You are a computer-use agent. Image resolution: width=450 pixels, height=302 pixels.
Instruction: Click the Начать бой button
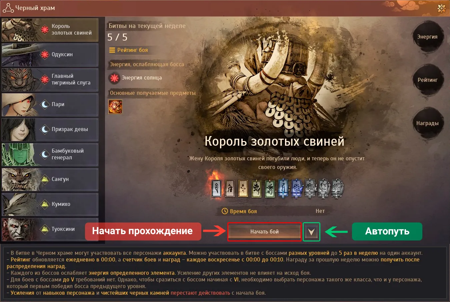265,231
